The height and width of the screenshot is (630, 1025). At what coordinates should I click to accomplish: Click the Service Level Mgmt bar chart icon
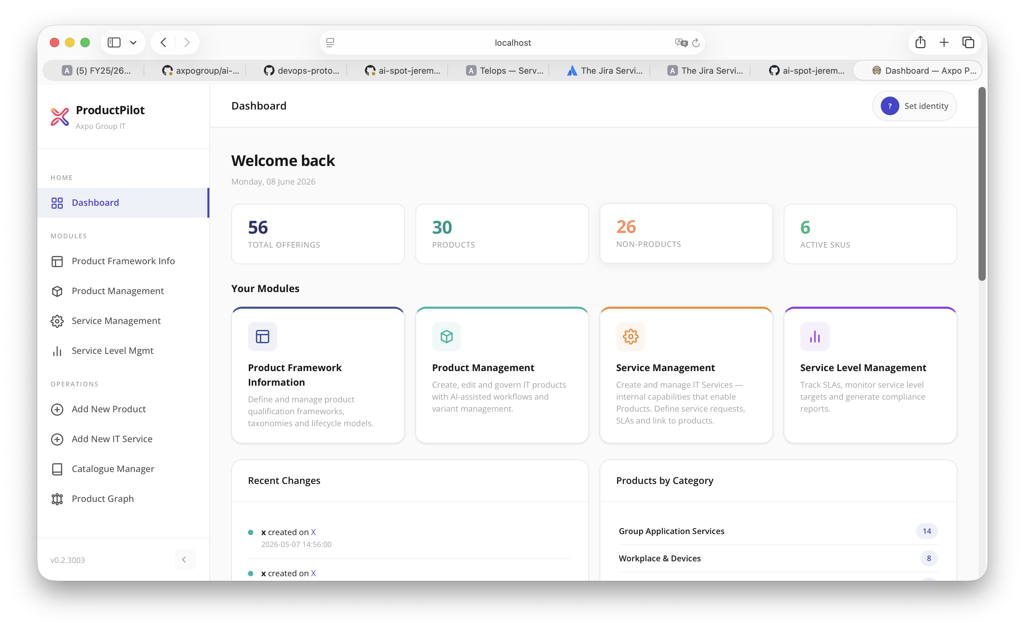click(57, 351)
